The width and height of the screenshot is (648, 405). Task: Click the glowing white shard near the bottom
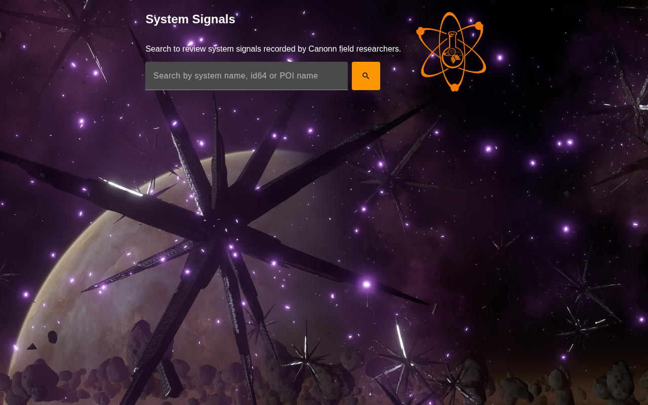point(401,341)
